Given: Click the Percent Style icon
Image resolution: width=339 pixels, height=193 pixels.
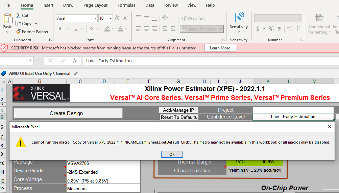Looking at the screenshot, I should point(271,29).
